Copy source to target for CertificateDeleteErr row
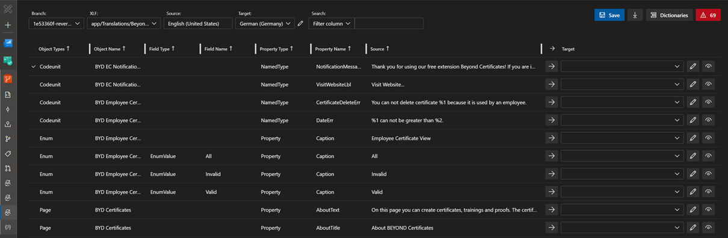Screen dimensions: 728x238 tap(552, 102)
